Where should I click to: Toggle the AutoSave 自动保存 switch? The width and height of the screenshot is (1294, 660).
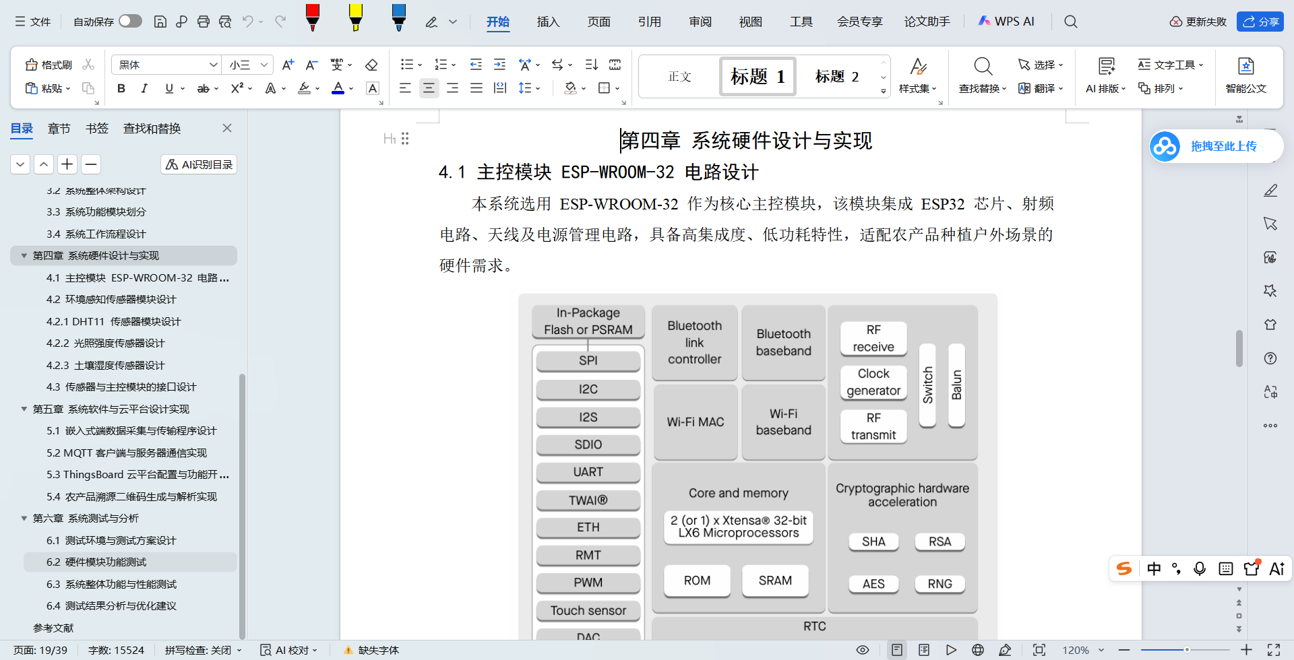[130, 22]
